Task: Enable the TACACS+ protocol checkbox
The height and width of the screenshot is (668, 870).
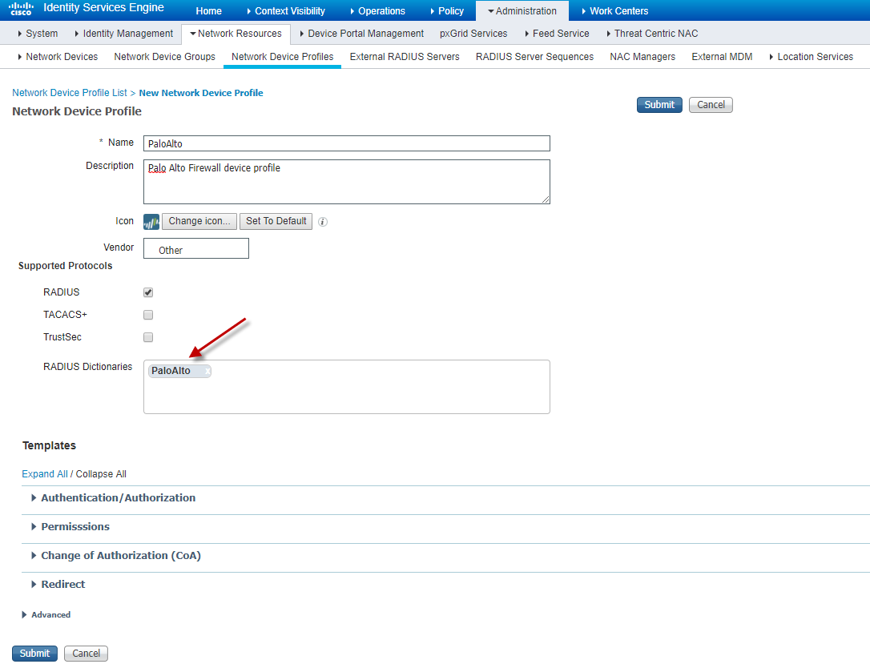Action: (x=148, y=315)
